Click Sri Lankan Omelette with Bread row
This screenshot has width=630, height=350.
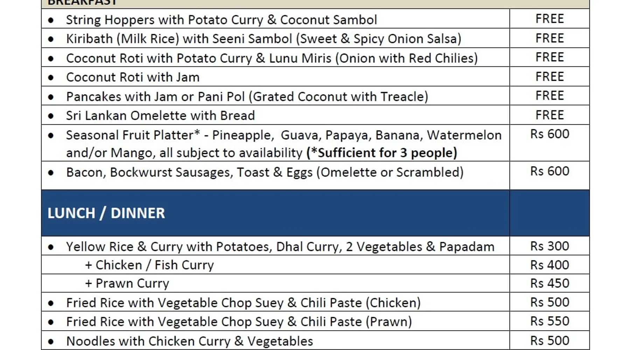coord(160,115)
